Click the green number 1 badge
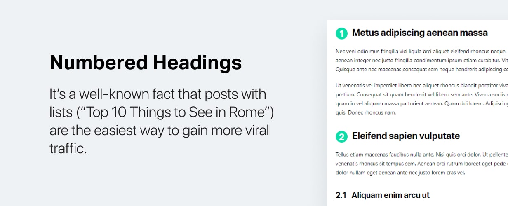The width and height of the screenshot is (508, 206). point(341,33)
